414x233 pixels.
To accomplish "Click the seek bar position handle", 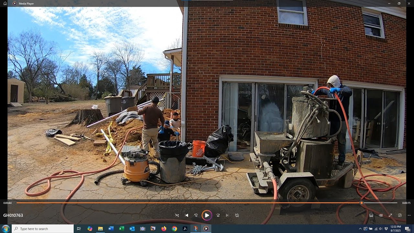I will (x=362, y=203).
